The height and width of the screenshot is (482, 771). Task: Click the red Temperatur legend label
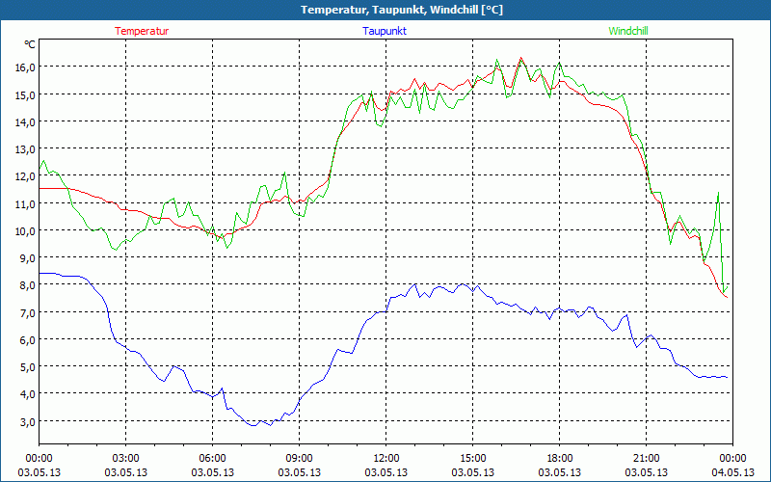pyautogui.click(x=142, y=31)
